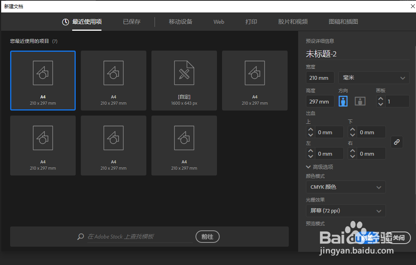Open the 胶片和视频 tab

[x=293, y=22]
